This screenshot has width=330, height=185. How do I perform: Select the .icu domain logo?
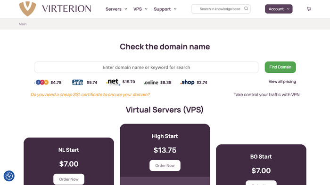(41, 82)
